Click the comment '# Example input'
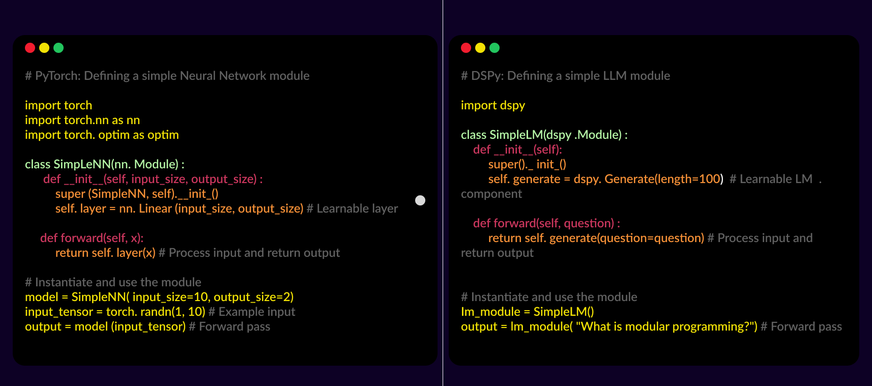The image size is (872, 386). pos(252,312)
